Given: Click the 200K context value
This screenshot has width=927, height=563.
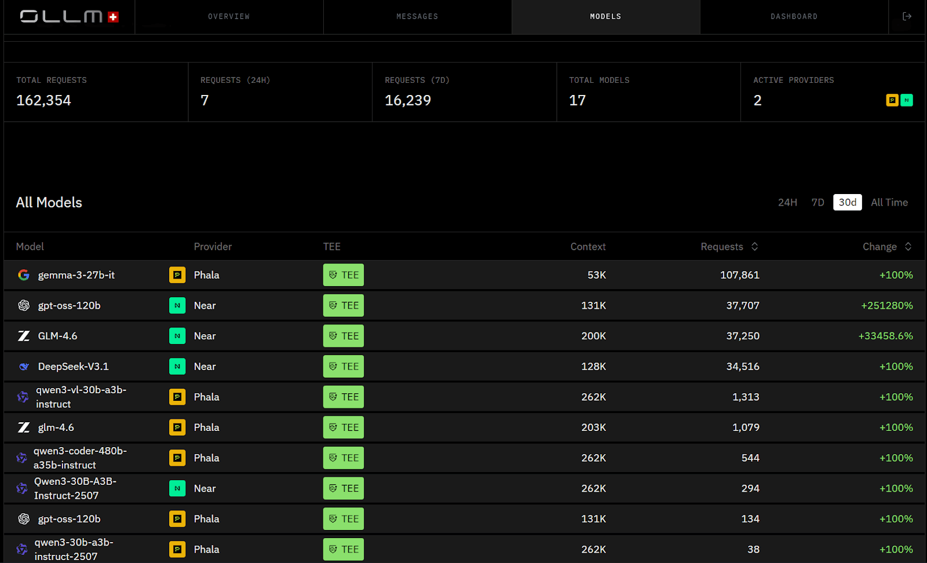Looking at the screenshot, I should coord(594,336).
